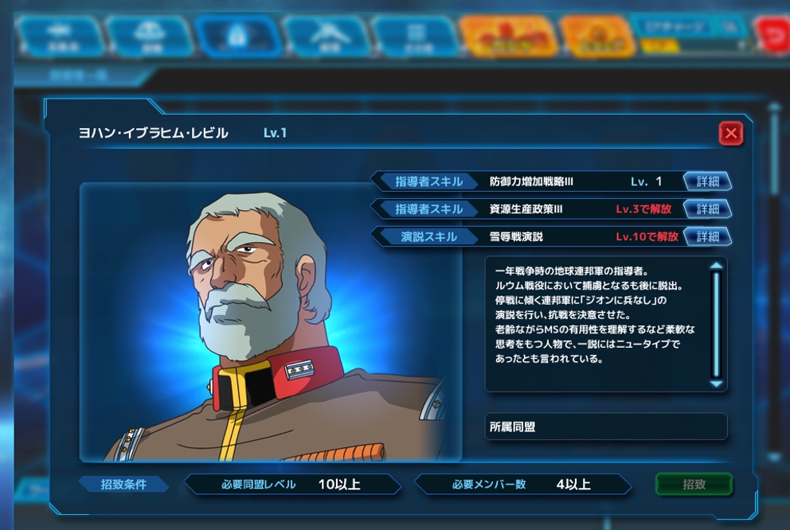Screen dimensions: 790x530
Task: Click the EPチャージ gauge panel
Action: tap(691, 34)
